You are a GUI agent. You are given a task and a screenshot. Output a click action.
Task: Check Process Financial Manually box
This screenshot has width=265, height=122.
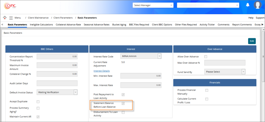click(207, 90)
